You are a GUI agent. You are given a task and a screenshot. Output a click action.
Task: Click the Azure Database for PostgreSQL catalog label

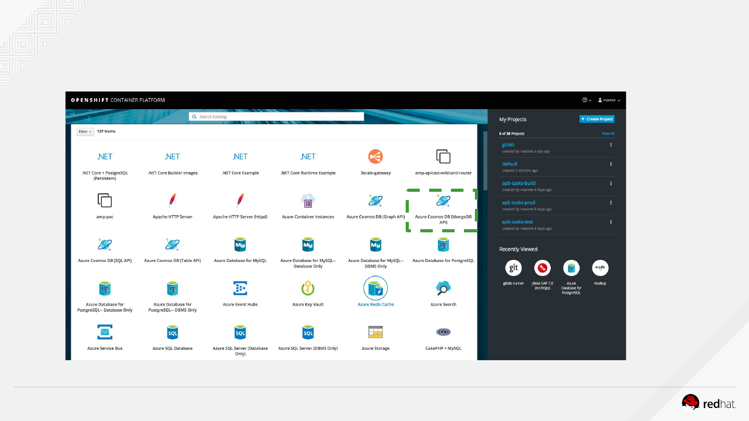pos(443,260)
